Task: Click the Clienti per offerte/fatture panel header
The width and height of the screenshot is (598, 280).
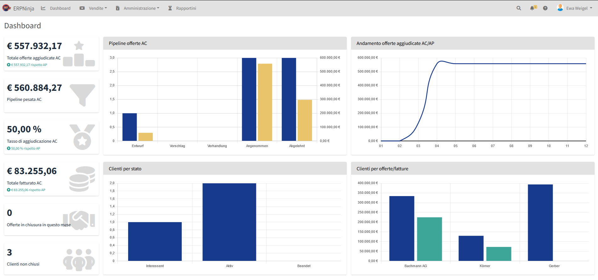Action: [473, 169]
